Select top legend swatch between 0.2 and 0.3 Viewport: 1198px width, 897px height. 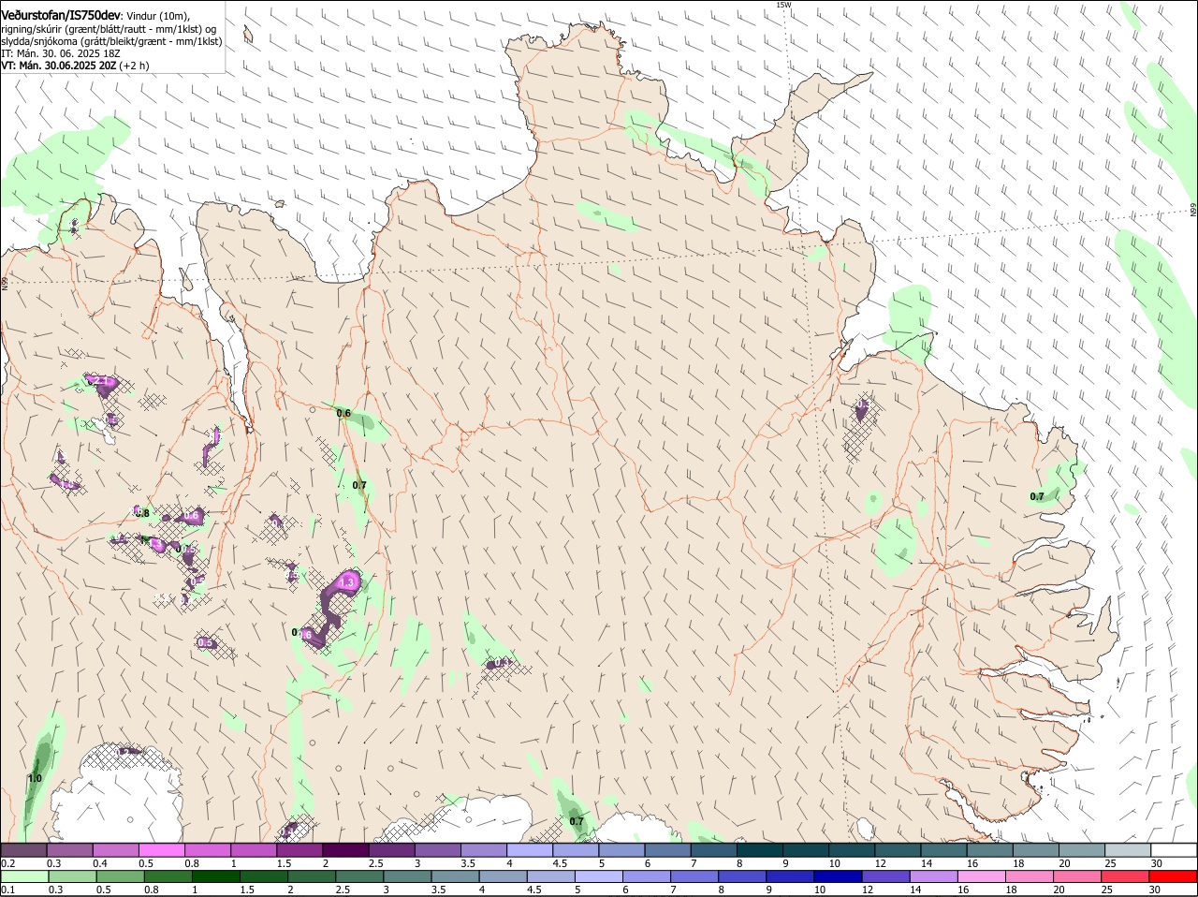[x=23, y=849]
